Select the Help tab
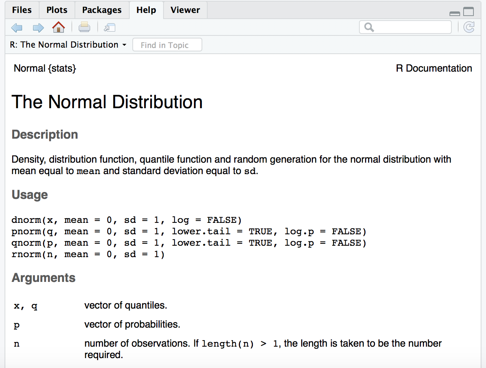This screenshot has width=486, height=368. pyautogui.click(x=146, y=10)
